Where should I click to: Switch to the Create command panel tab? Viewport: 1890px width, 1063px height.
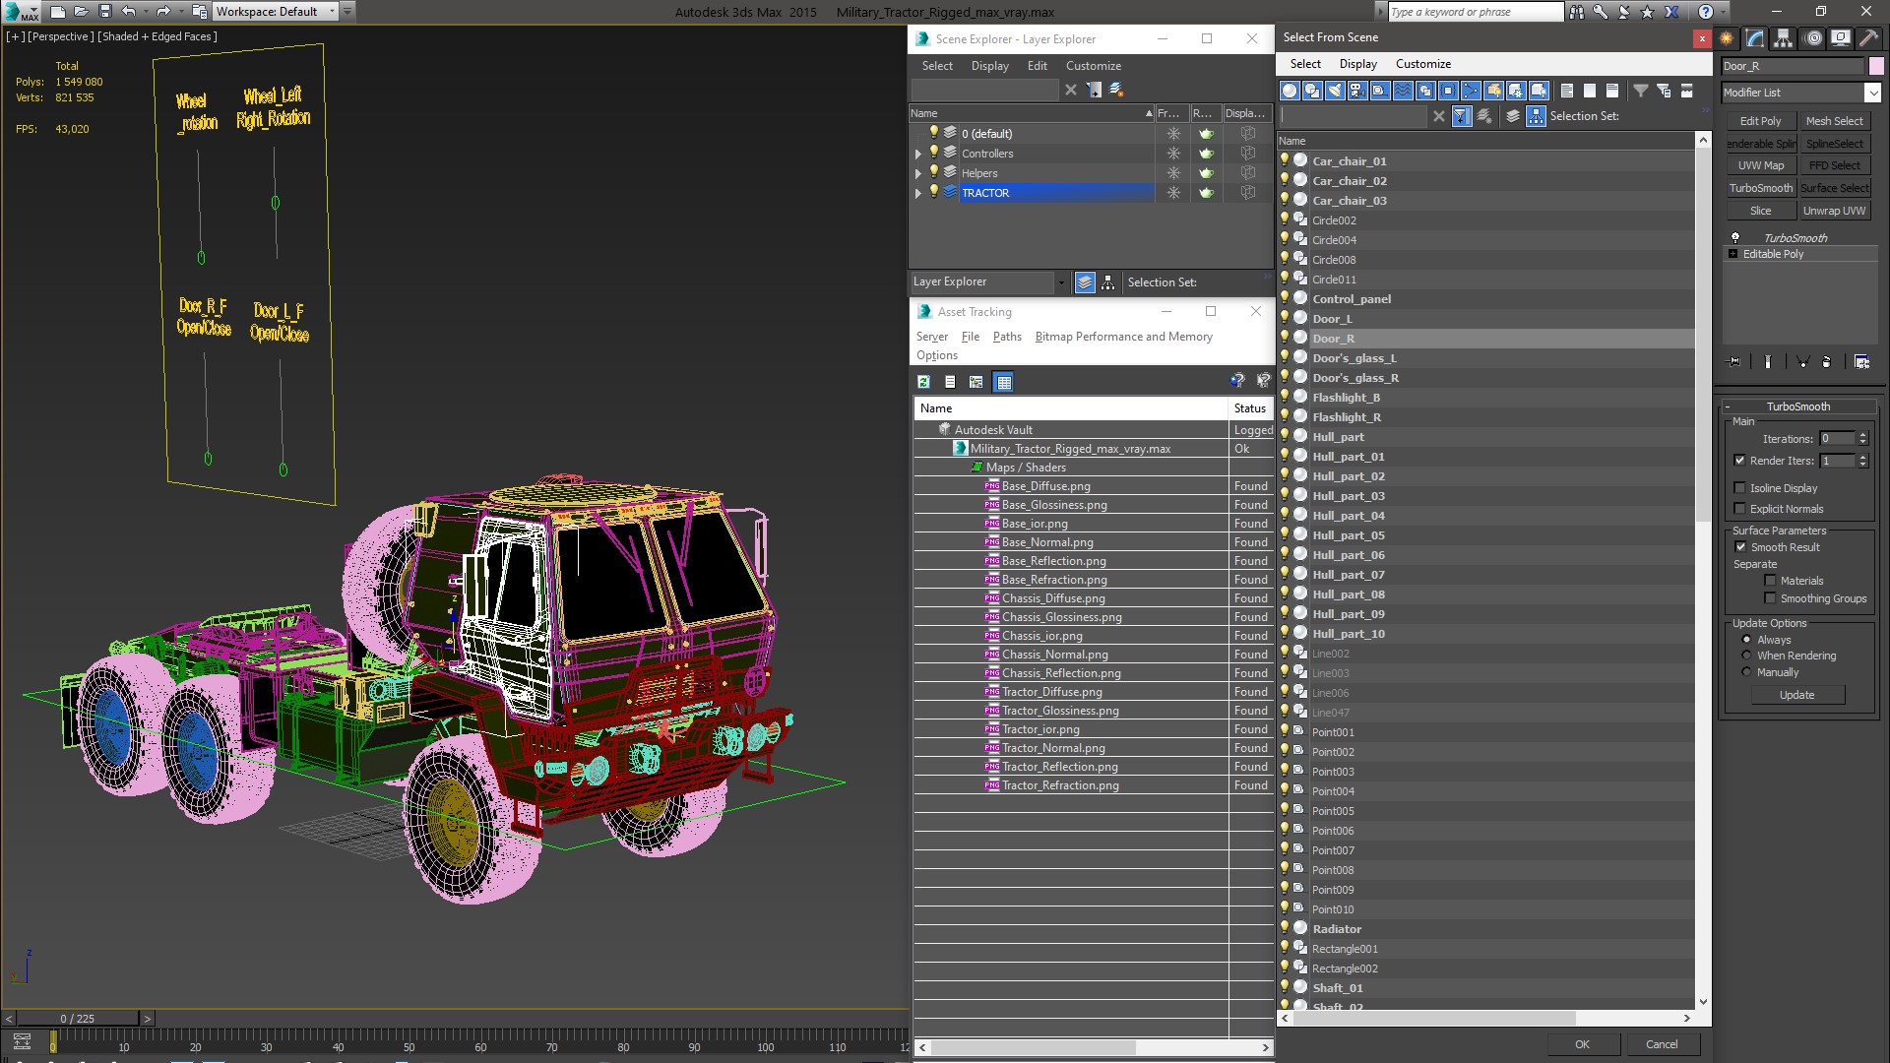[x=1727, y=38]
